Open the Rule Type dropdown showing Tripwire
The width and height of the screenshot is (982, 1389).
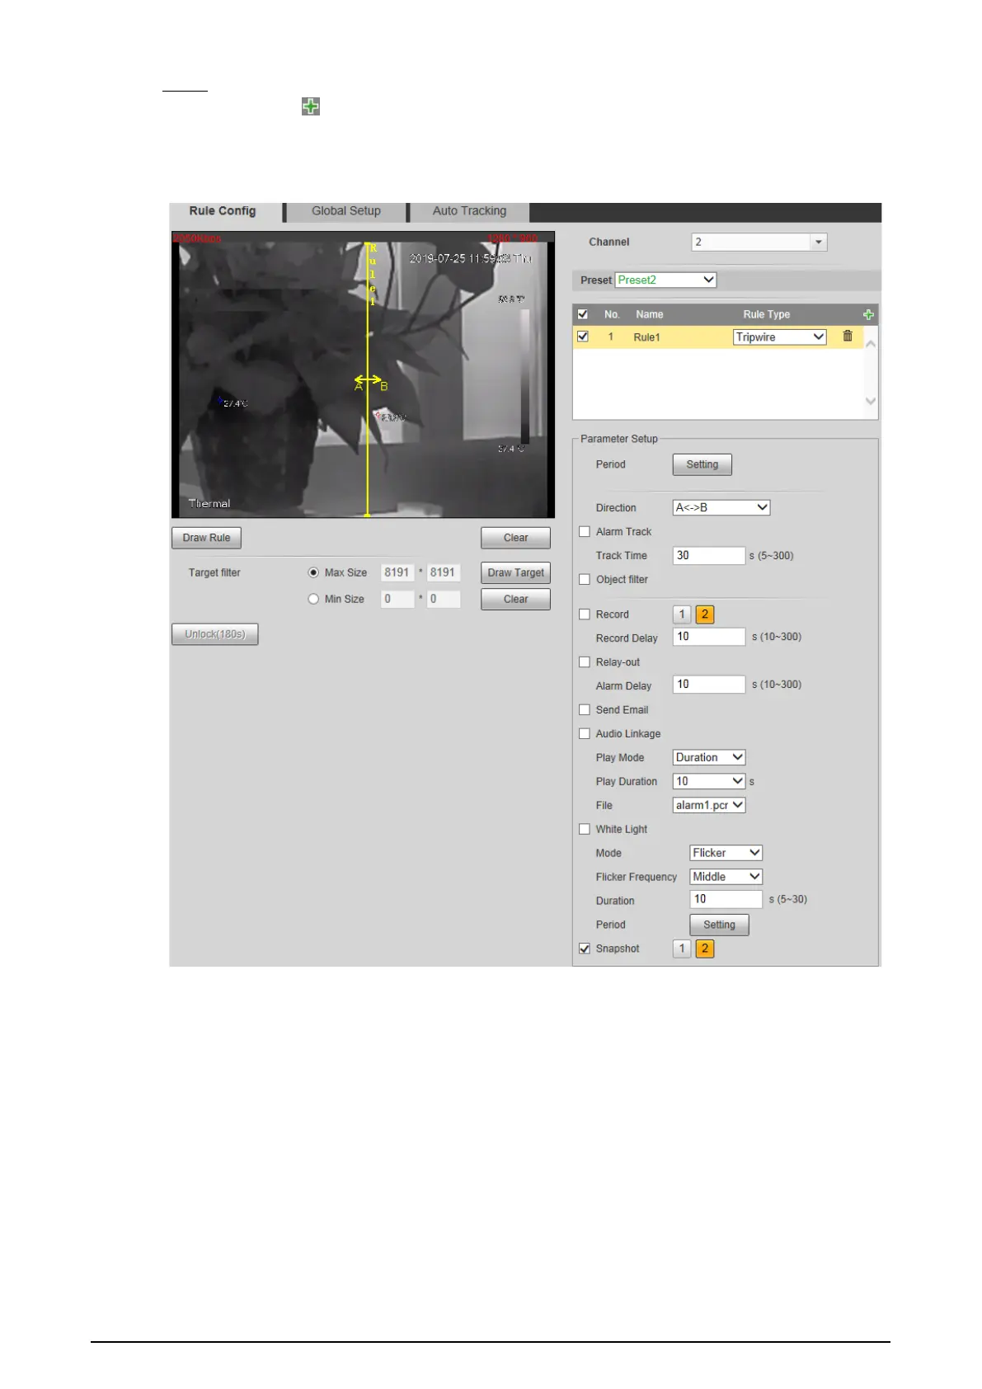(x=779, y=337)
